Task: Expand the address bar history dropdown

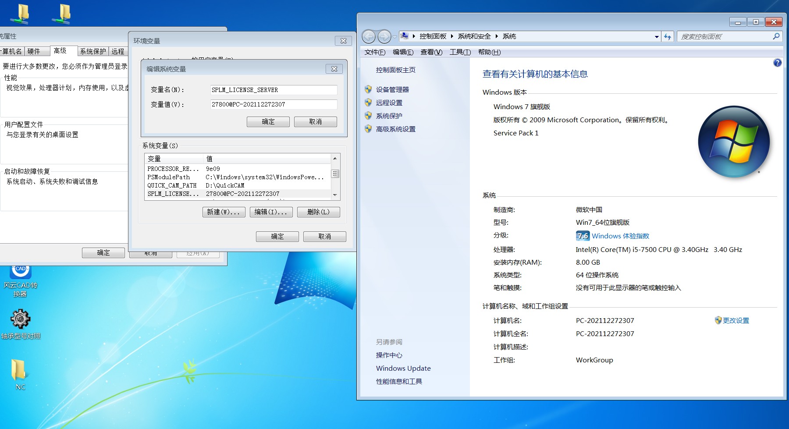Action: (x=656, y=37)
